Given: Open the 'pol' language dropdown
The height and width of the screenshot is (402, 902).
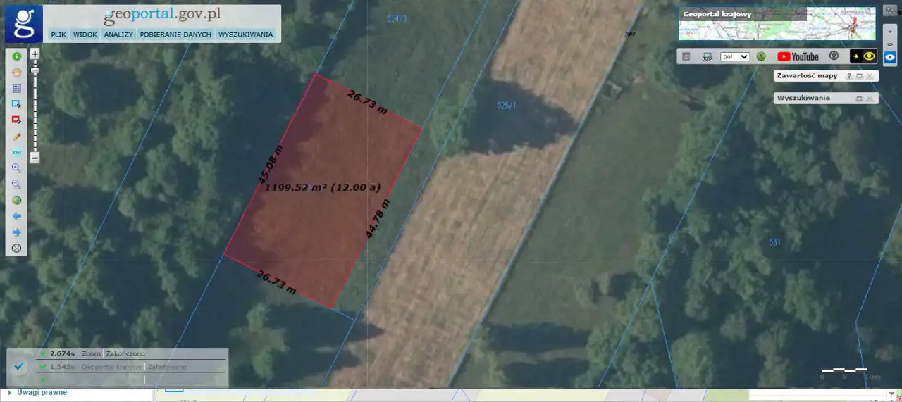Looking at the screenshot, I should 735,56.
